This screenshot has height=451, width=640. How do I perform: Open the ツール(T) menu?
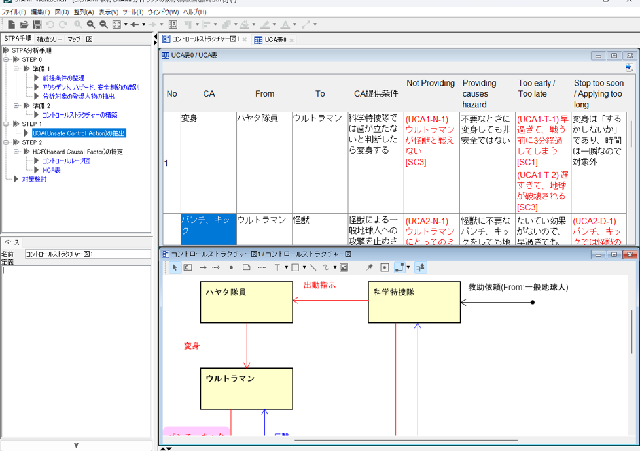click(x=133, y=12)
